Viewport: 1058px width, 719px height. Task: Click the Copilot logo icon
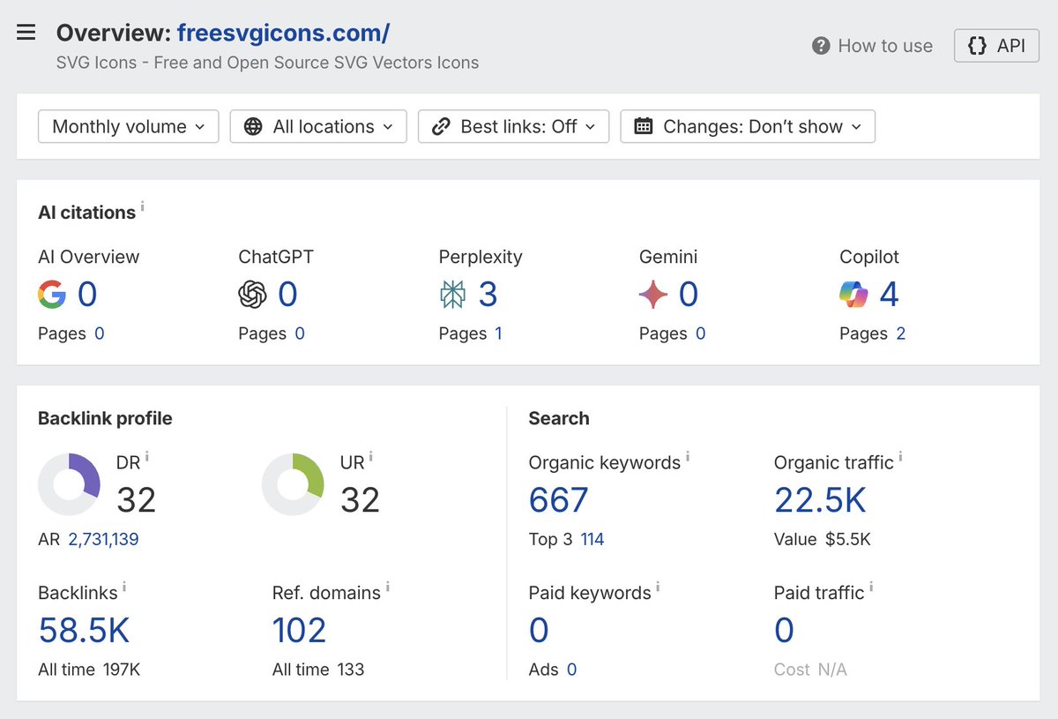[x=854, y=295]
